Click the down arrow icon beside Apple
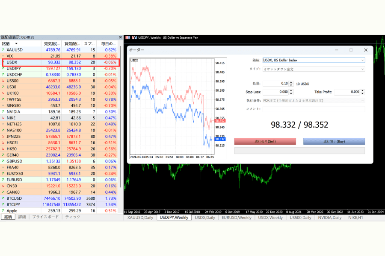385x256 pixels. pos(3,211)
